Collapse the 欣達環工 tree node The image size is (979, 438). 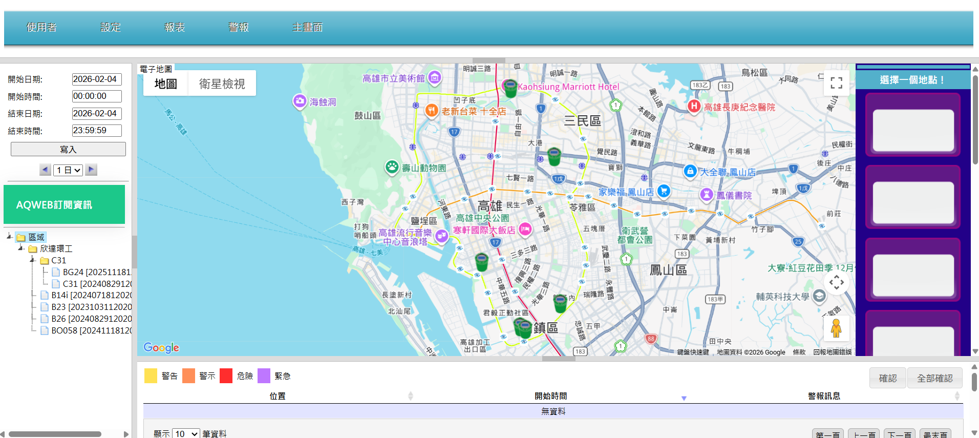21,248
